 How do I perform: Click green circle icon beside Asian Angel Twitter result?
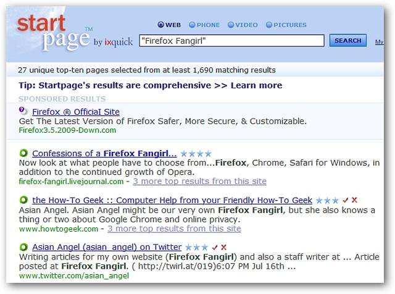click(23, 247)
